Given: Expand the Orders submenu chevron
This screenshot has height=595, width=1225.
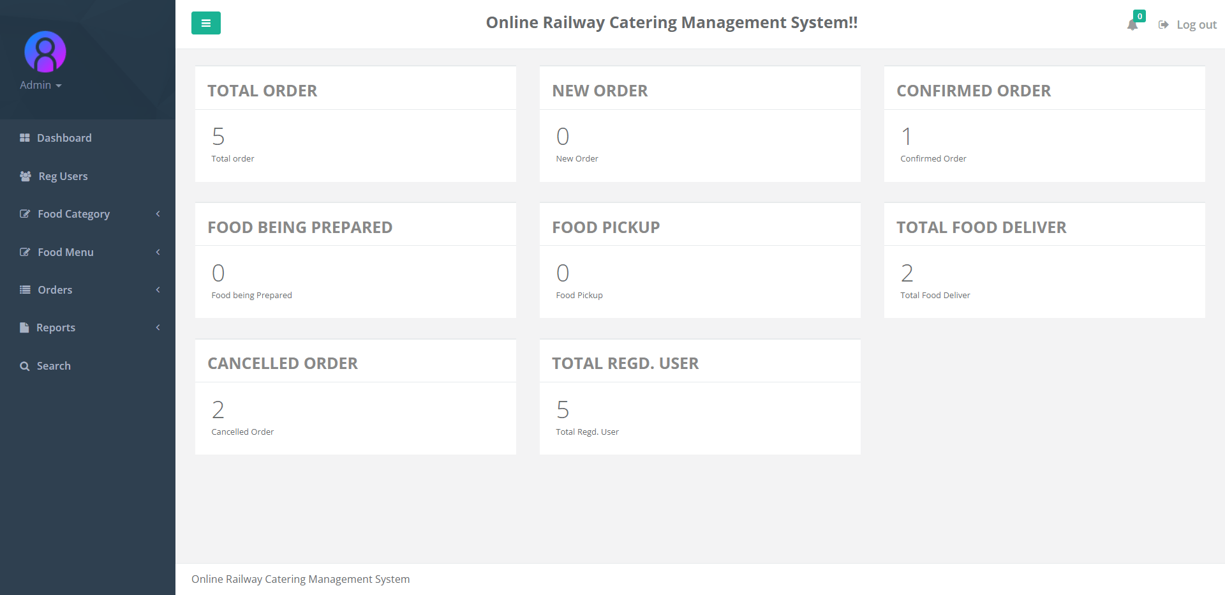Looking at the screenshot, I should coord(158,290).
